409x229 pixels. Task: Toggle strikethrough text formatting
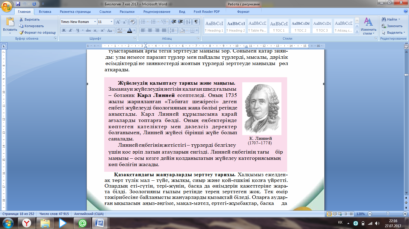[x=88, y=30]
